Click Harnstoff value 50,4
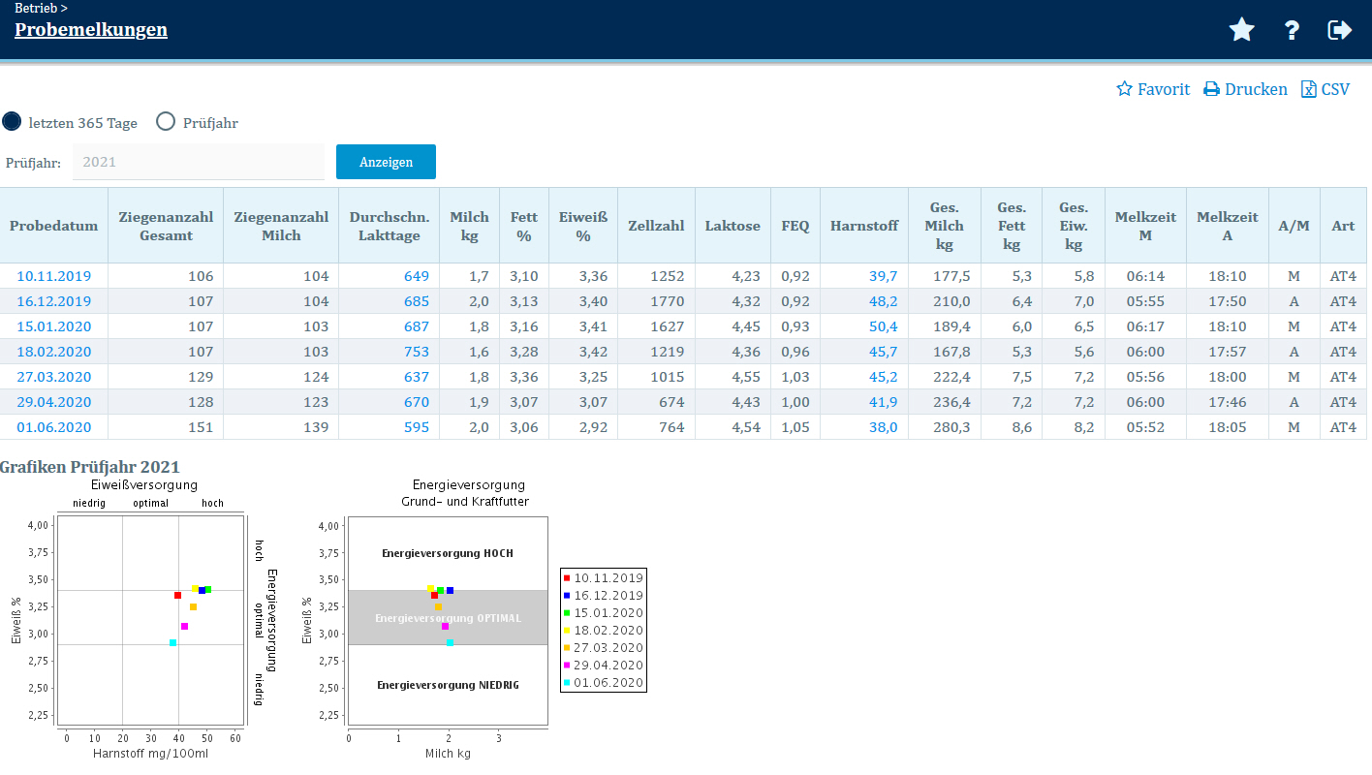The width and height of the screenshot is (1372, 775). (883, 326)
